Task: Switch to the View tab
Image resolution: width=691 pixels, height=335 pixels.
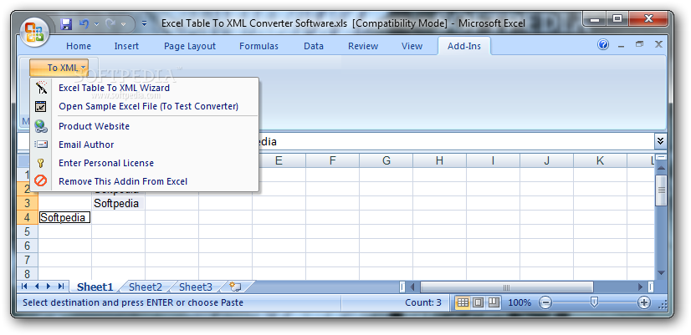Action: click(412, 46)
